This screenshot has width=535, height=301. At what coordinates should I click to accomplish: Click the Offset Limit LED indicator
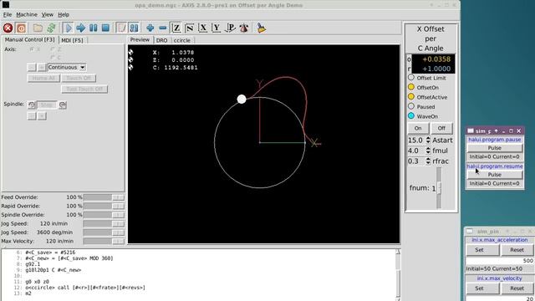tap(411, 78)
